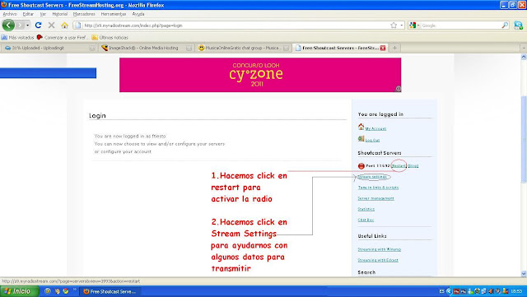Viewport: 527px width, 297px height.
Task: Open the Comenzar a usar Firefox bookmark
Action: pos(63,37)
